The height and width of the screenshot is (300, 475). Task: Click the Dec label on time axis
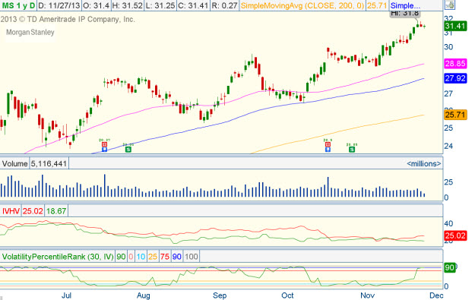[436, 295]
